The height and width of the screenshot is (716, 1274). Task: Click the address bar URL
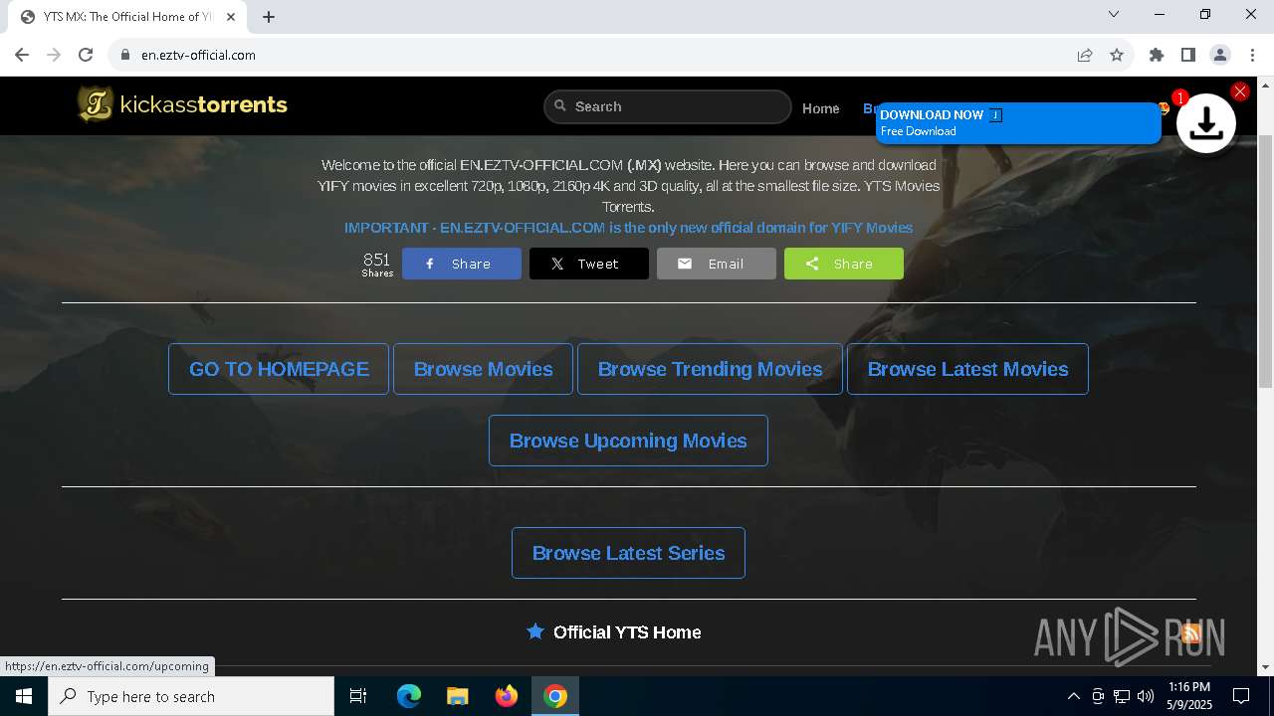(x=198, y=55)
